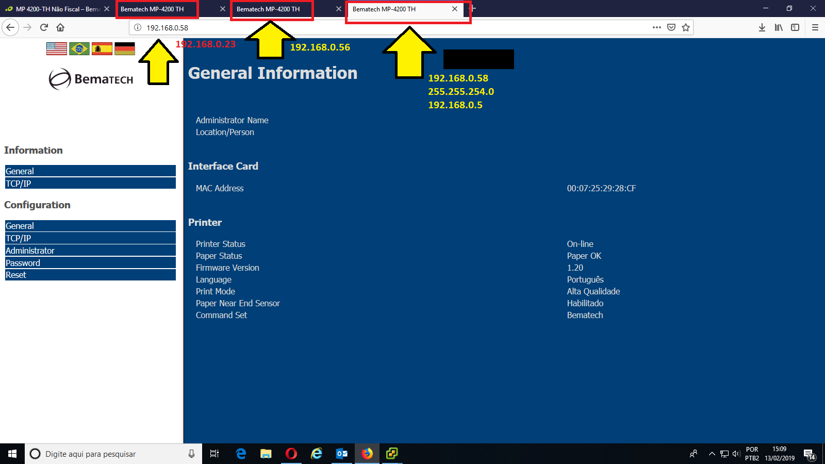This screenshot has height=464, width=825.
Task: Click the Command Set Bematech value
Action: (585, 315)
